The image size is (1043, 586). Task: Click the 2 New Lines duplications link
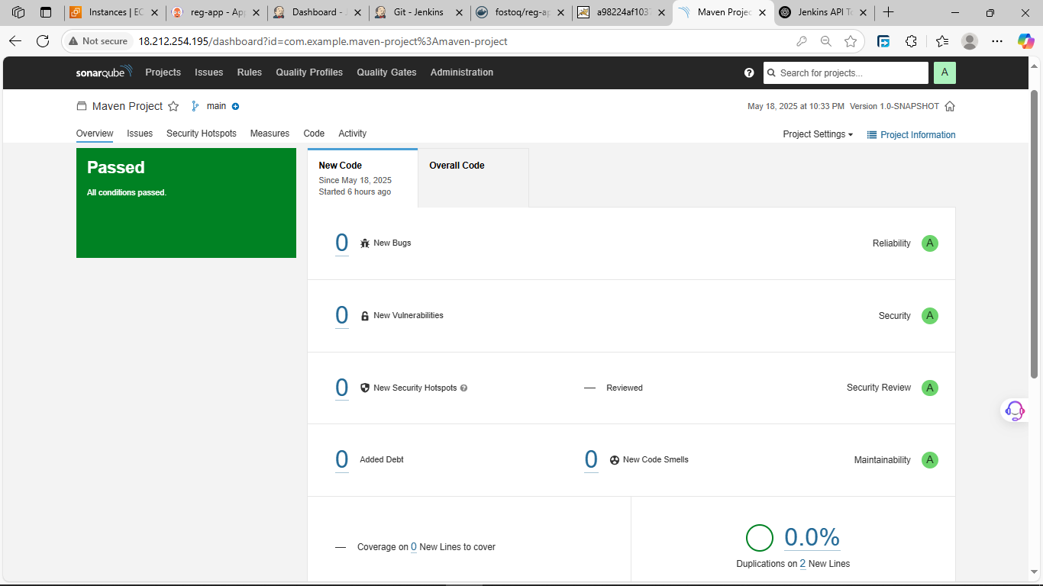tap(802, 564)
